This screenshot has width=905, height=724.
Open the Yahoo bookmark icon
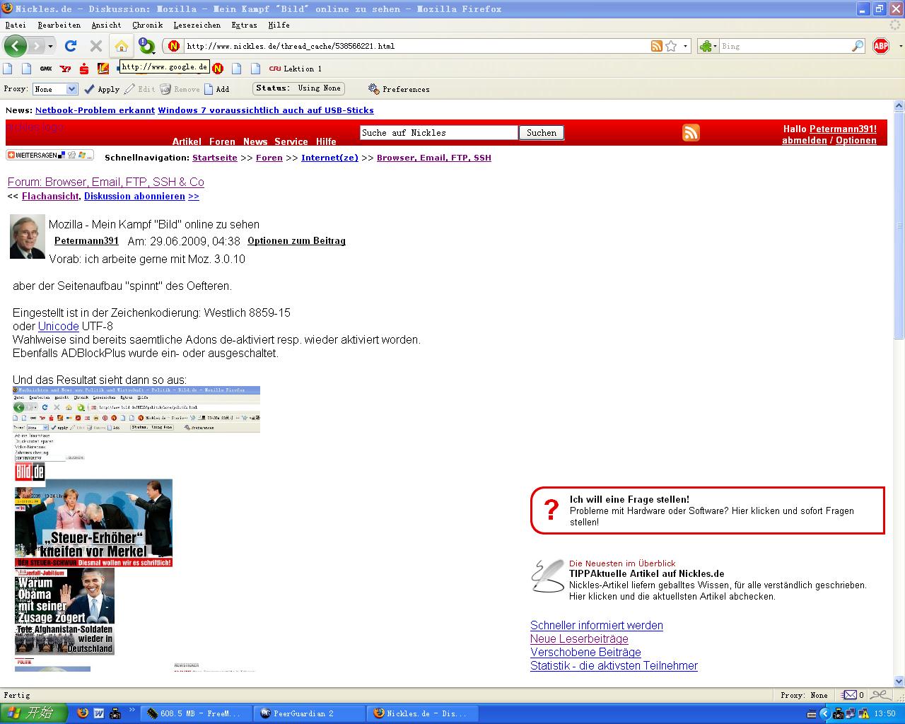pyautogui.click(x=65, y=69)
